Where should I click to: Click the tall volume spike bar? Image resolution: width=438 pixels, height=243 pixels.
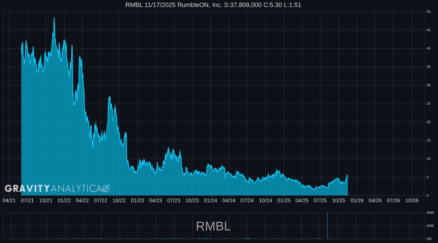(327, 226)
